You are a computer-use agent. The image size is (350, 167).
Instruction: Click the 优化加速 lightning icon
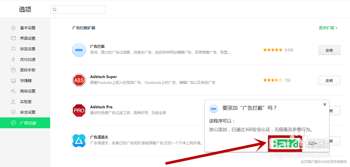14,59
